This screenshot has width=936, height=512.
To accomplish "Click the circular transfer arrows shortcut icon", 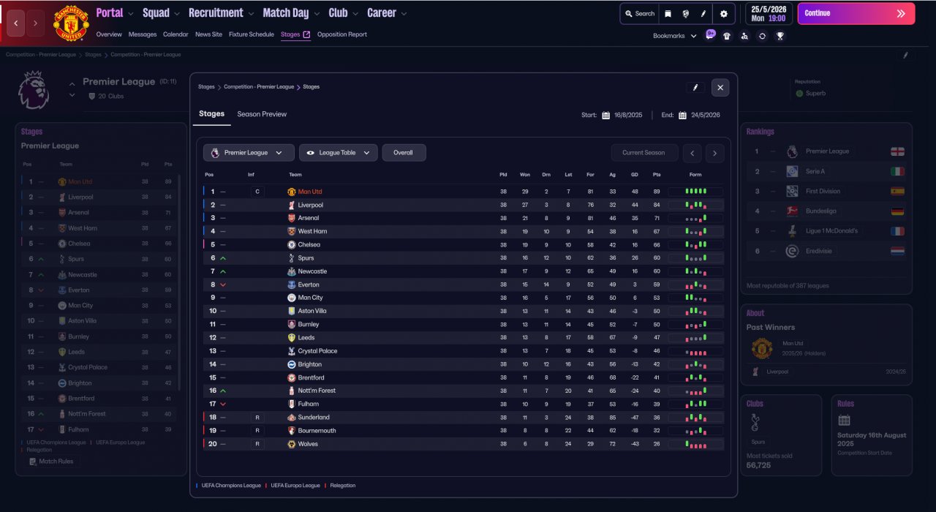I will pyautogui.click(x=763, y=35).
